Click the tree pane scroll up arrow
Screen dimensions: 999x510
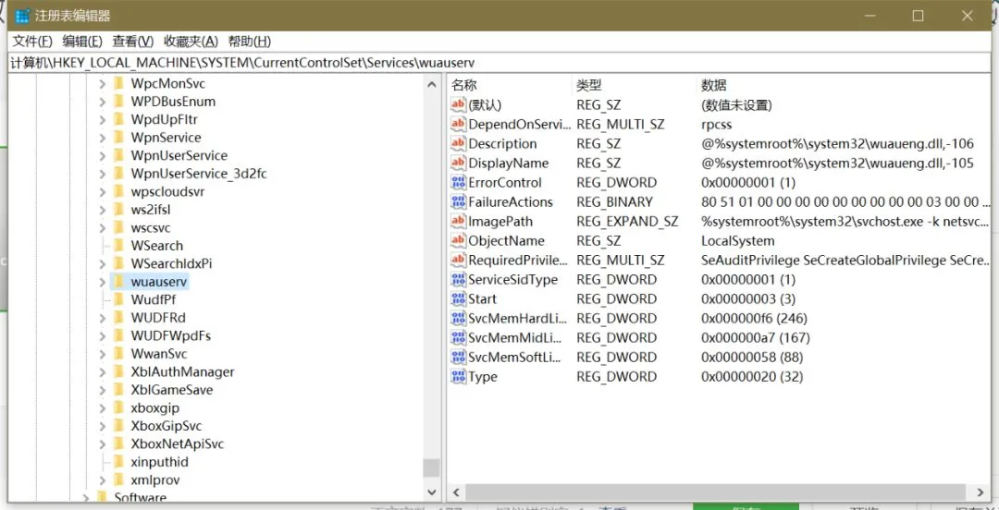(432, 84)
